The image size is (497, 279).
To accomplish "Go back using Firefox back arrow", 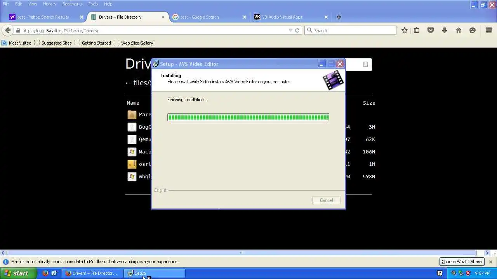I will click(8, 30).
